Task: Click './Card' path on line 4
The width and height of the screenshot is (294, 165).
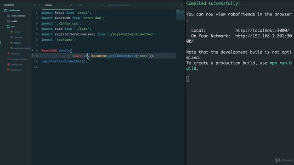Action: (82, 29)
